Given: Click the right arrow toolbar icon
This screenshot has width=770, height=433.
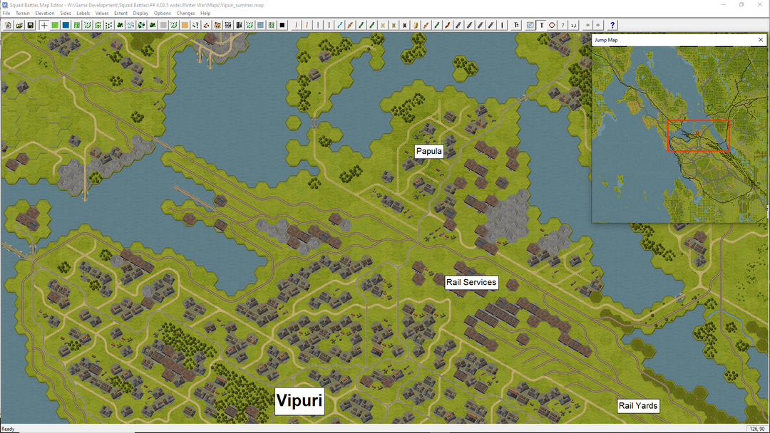Looking at the screenshot, I should (598, 25).
